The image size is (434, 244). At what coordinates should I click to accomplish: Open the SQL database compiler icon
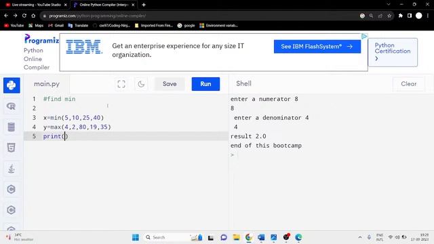[x=12, y=127]
